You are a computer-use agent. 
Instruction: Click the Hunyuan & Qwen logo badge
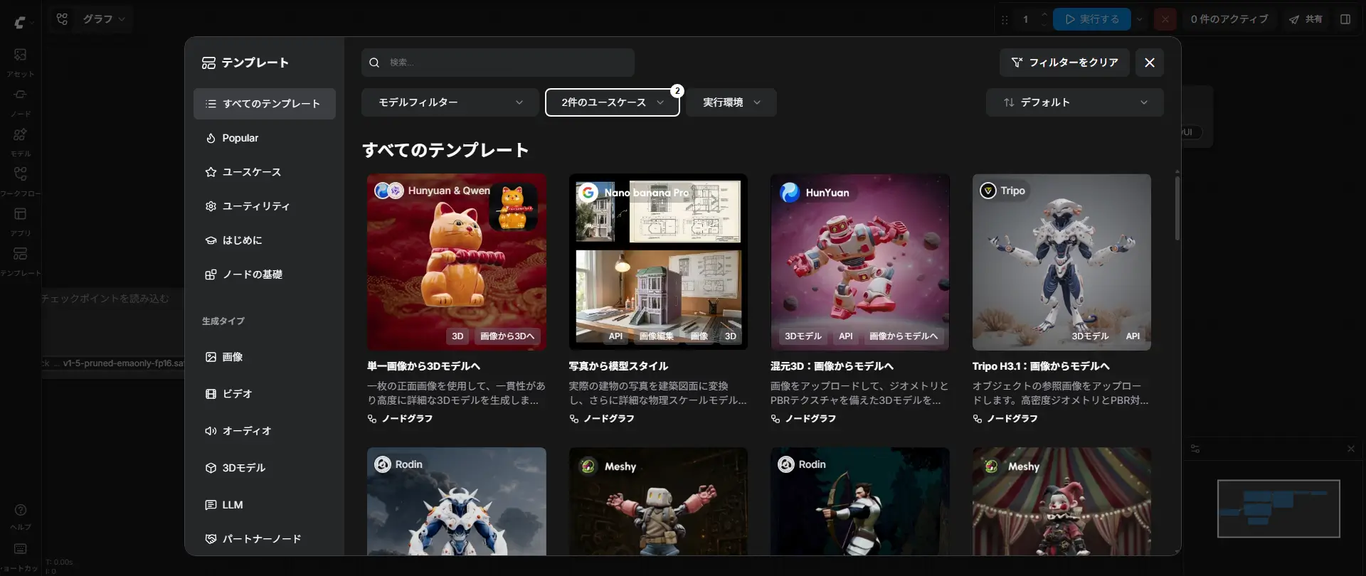point(388,191)
